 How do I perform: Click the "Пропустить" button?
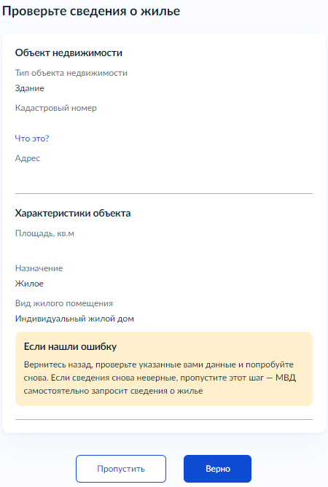tap(121, 469)
